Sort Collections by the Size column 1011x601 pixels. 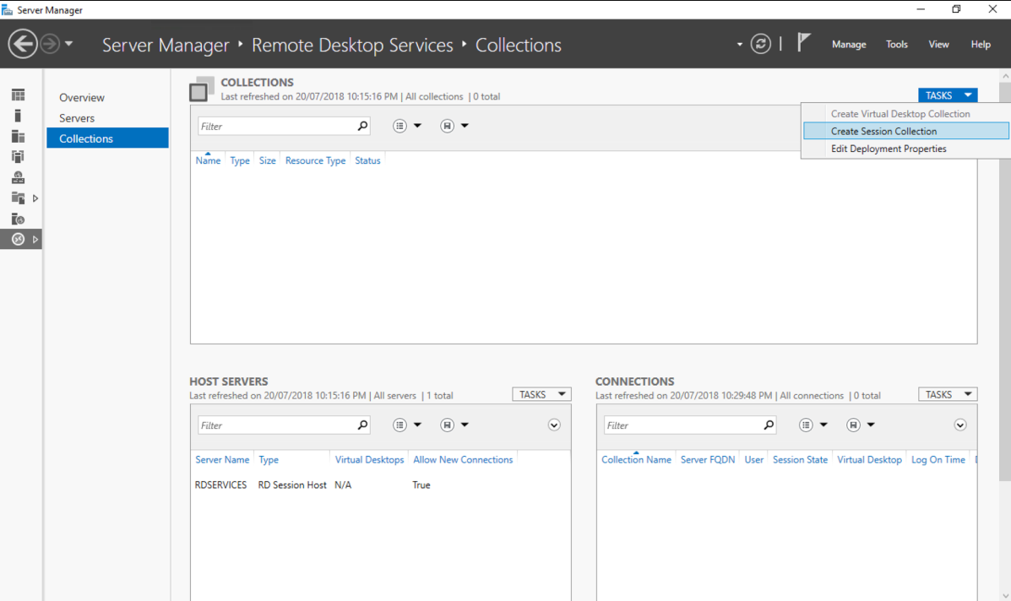267,160
